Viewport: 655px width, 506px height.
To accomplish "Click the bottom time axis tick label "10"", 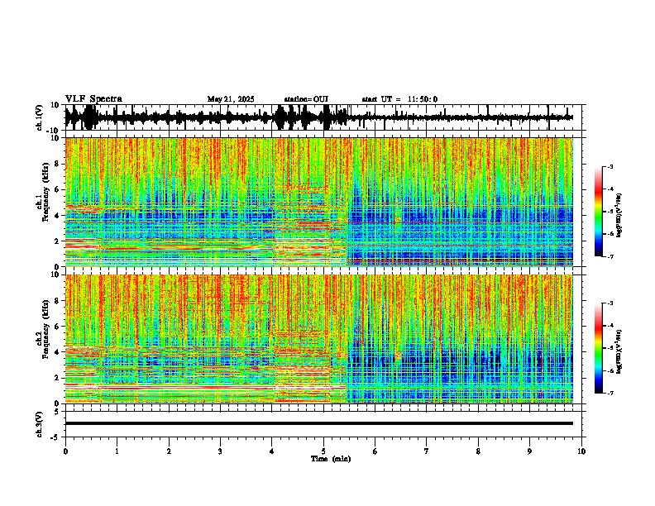I will tap(581, 451).
